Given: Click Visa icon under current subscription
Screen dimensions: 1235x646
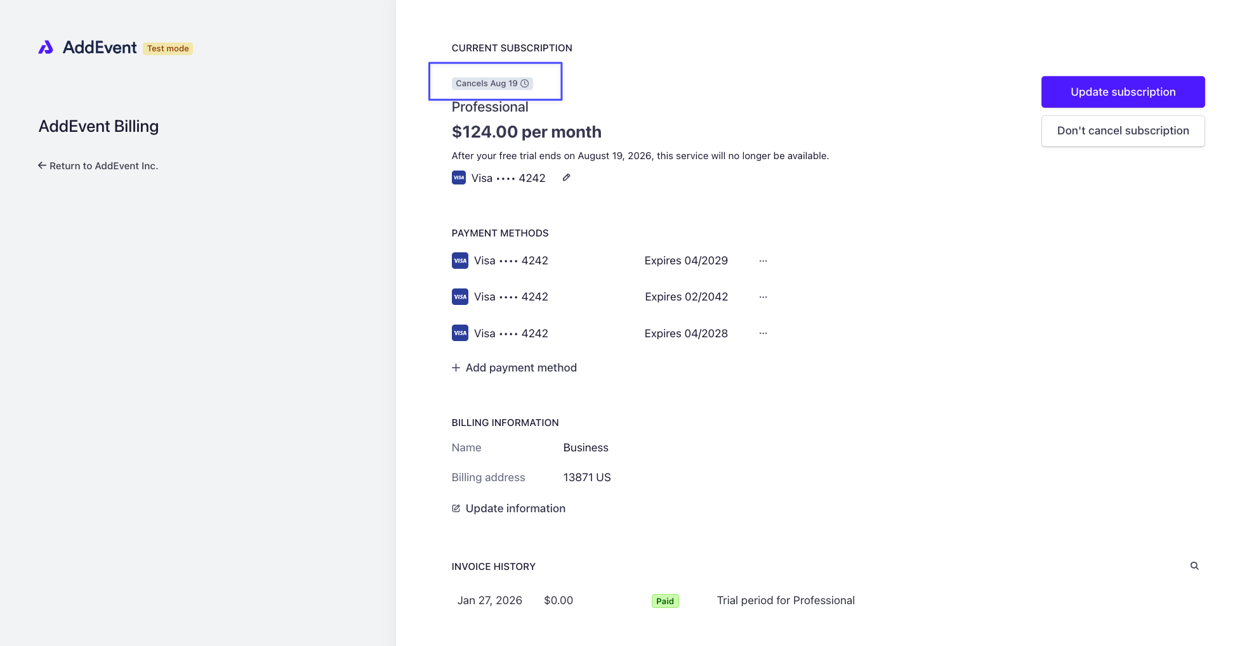Looking at the screenshot, I should click(x=459, y=178).
